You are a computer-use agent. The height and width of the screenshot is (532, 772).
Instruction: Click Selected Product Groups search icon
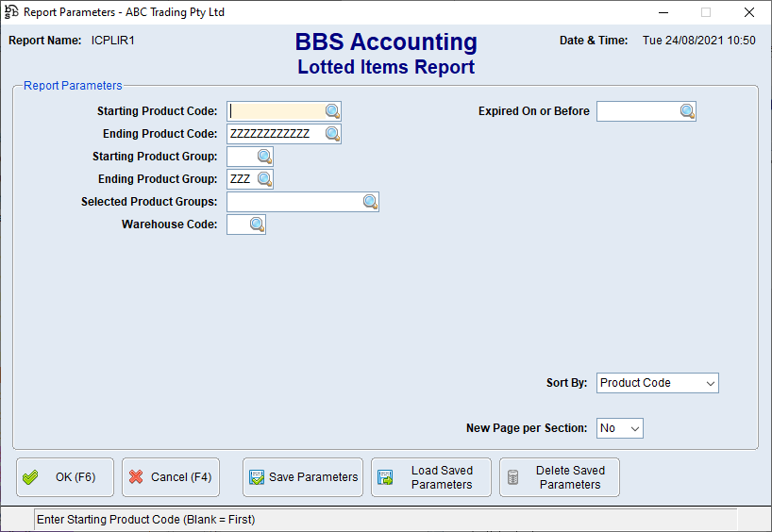coord(370,202)
